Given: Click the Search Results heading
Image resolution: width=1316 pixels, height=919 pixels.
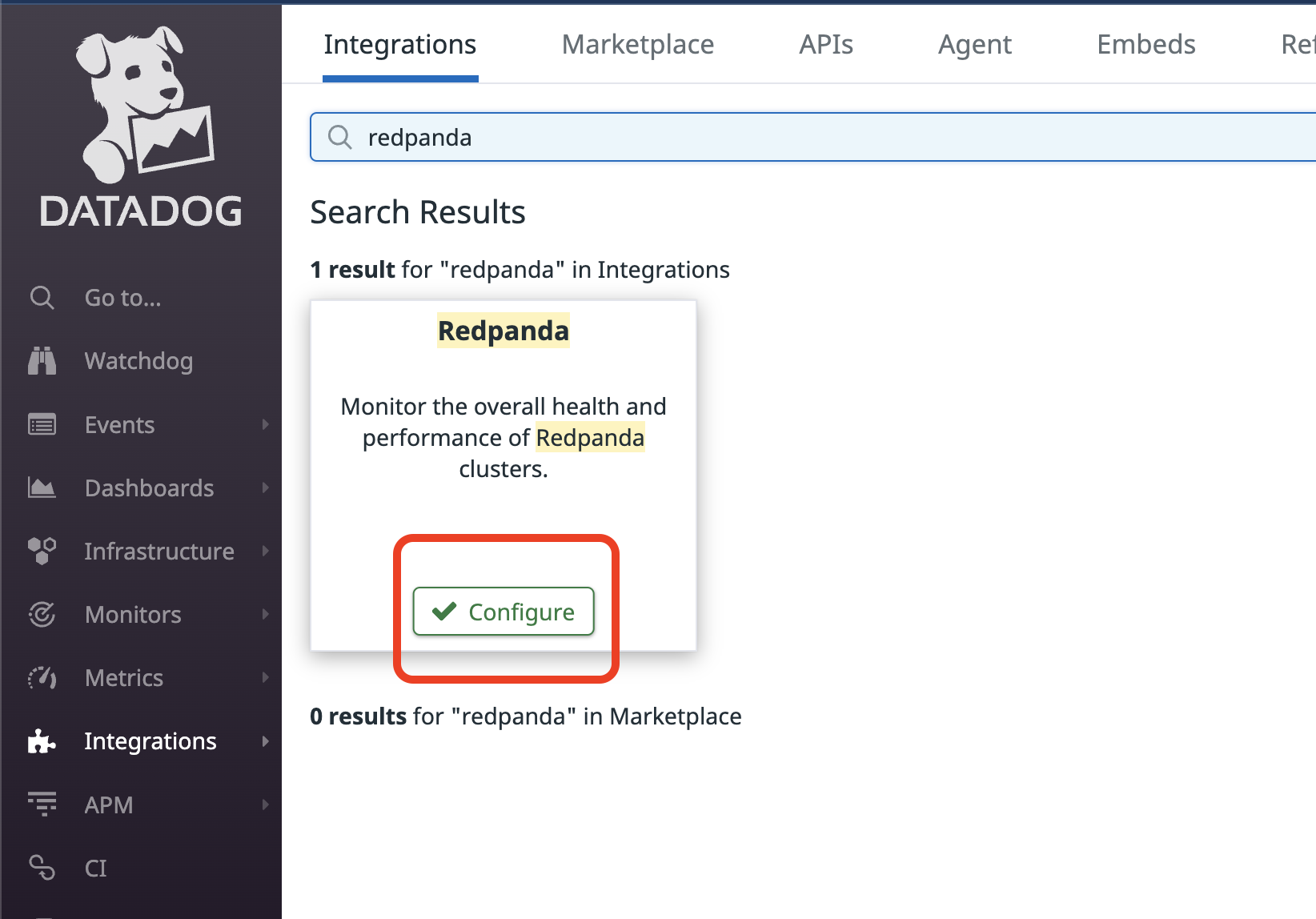Looking at the screenshot, I should tap(418, 212).
